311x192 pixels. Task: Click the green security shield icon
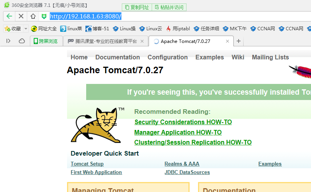coord(44,16)
